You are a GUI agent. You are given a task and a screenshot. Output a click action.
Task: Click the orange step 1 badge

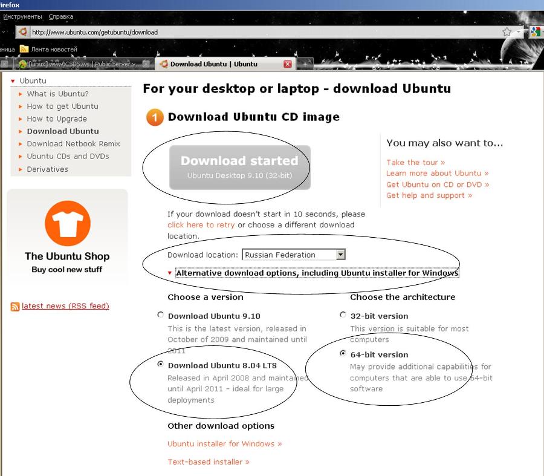pyautogui.click(x=155, y=117)
